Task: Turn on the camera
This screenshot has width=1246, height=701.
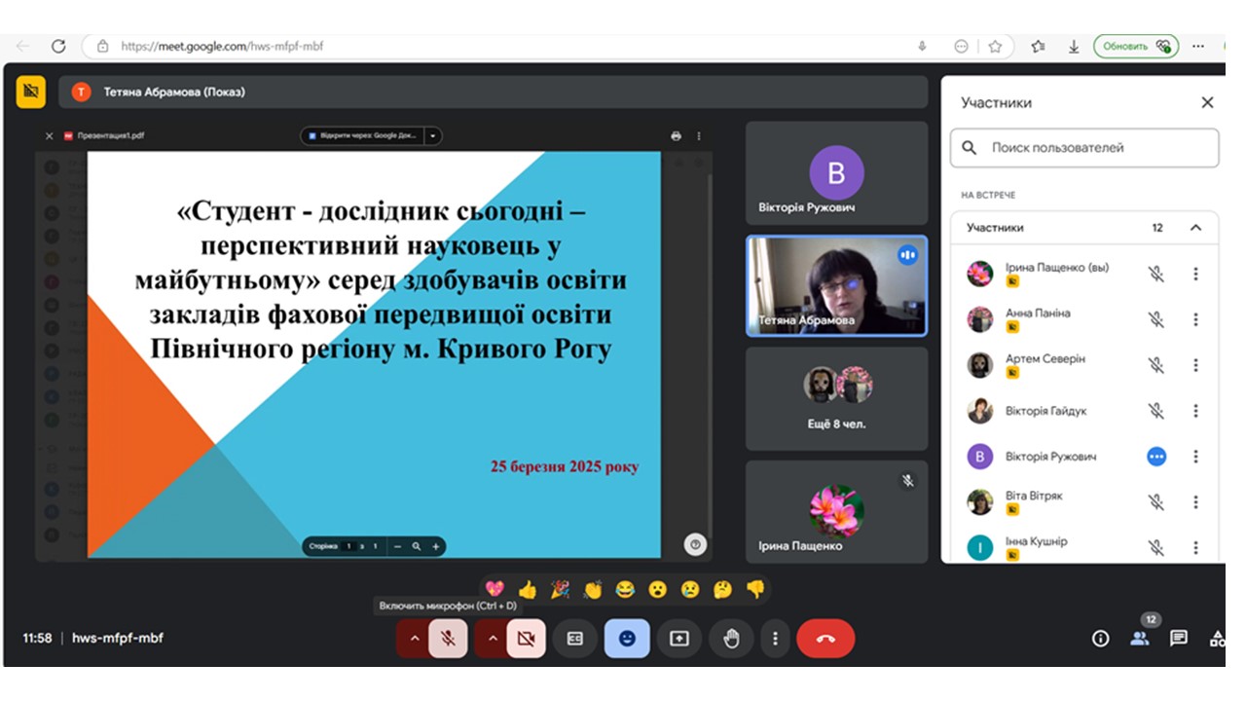Action: point(527,639)
